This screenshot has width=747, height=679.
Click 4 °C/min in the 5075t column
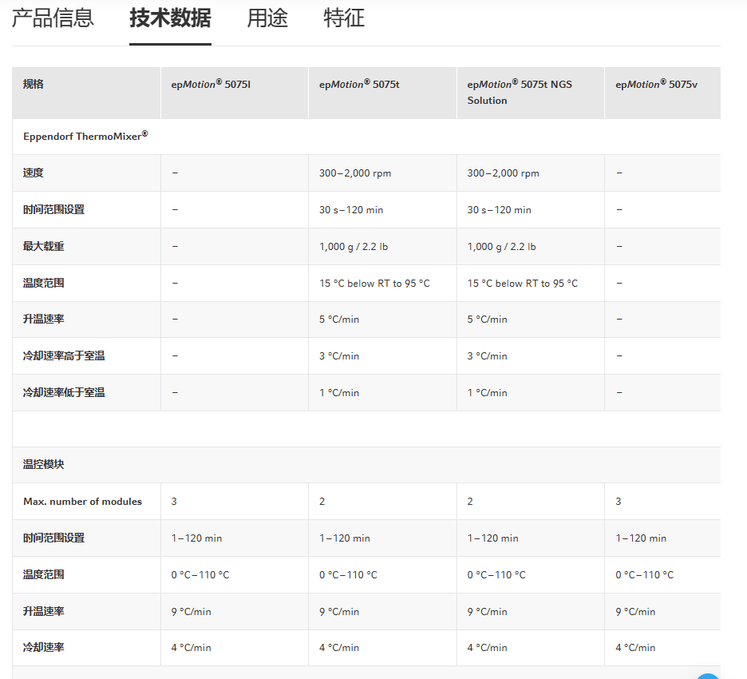pos(339,648)
